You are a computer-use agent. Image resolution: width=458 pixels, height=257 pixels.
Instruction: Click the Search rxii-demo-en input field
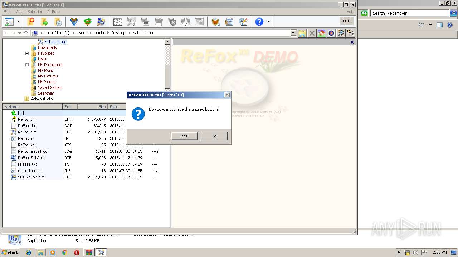coord(410,13)
